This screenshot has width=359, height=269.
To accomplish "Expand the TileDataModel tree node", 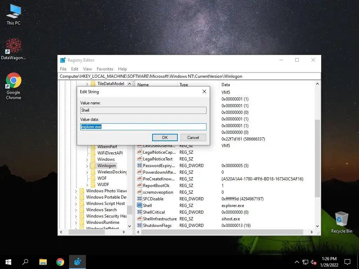I will [x=87, y=84].
